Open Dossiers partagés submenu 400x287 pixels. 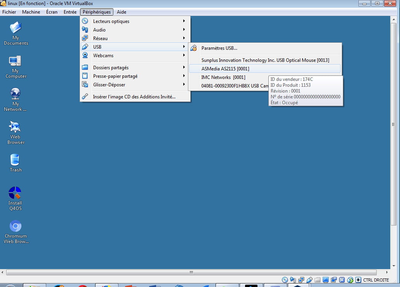[135, 67]
